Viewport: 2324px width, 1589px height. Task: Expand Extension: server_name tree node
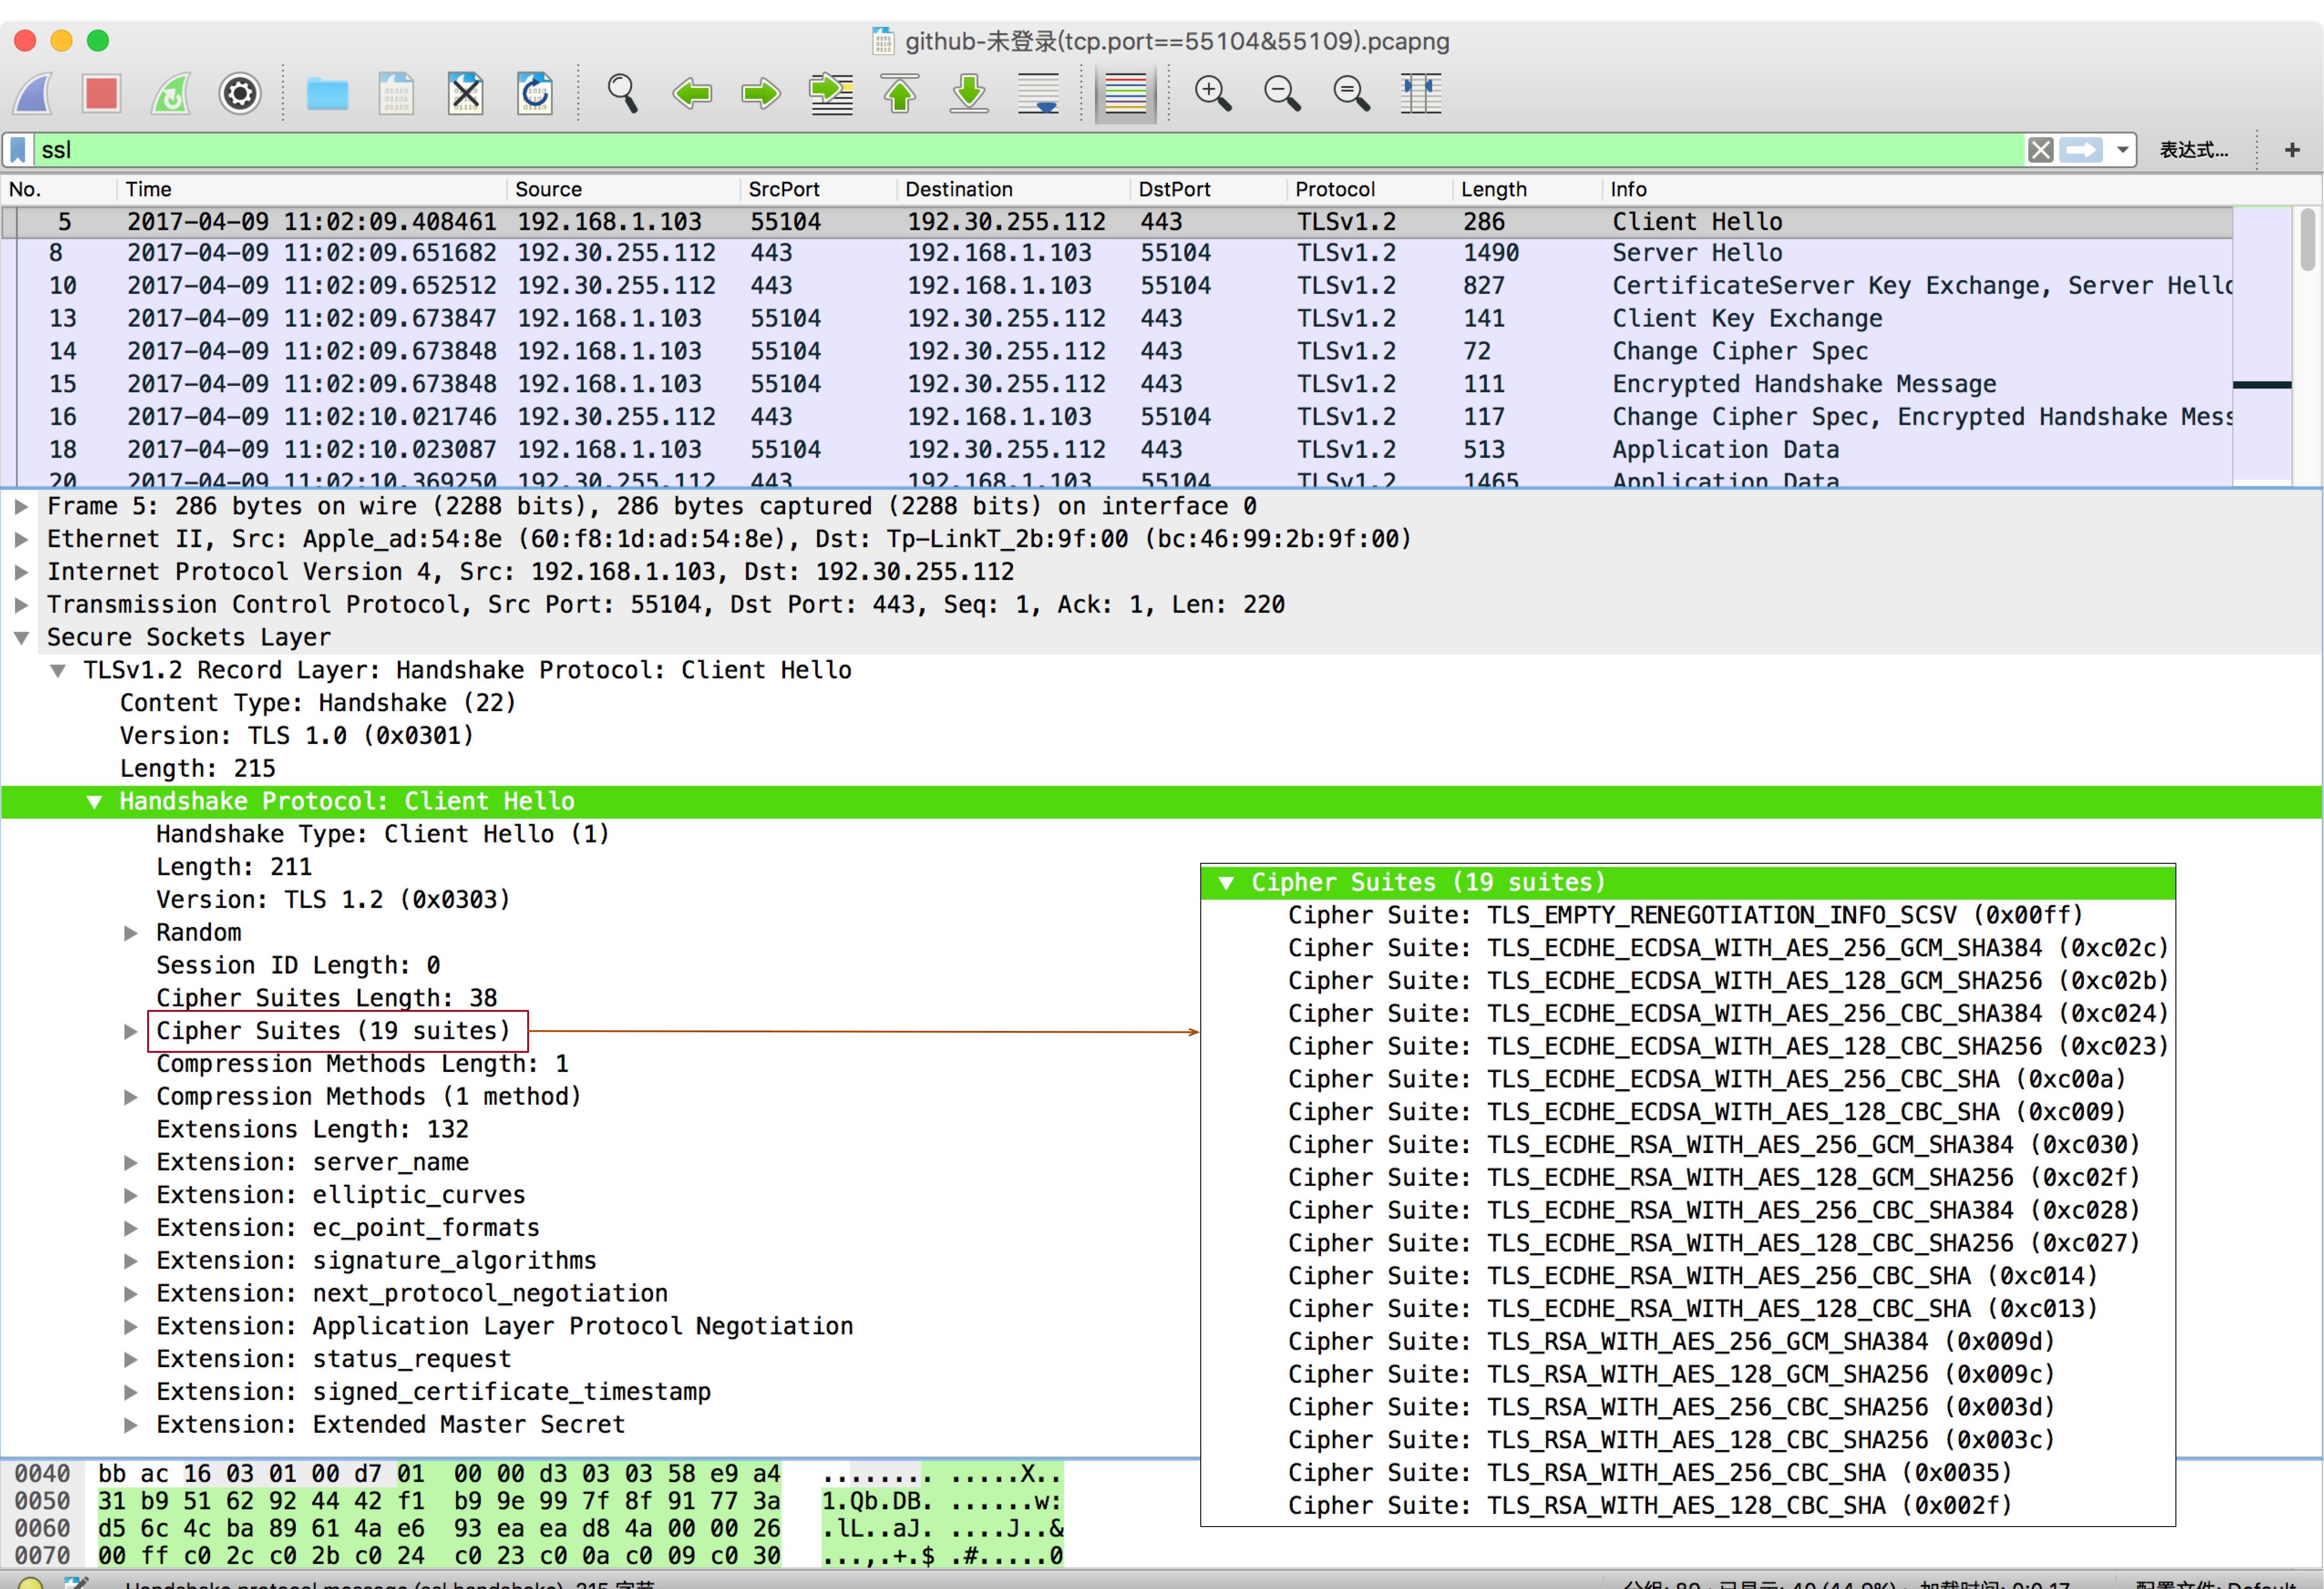(x=130, y=1163)
